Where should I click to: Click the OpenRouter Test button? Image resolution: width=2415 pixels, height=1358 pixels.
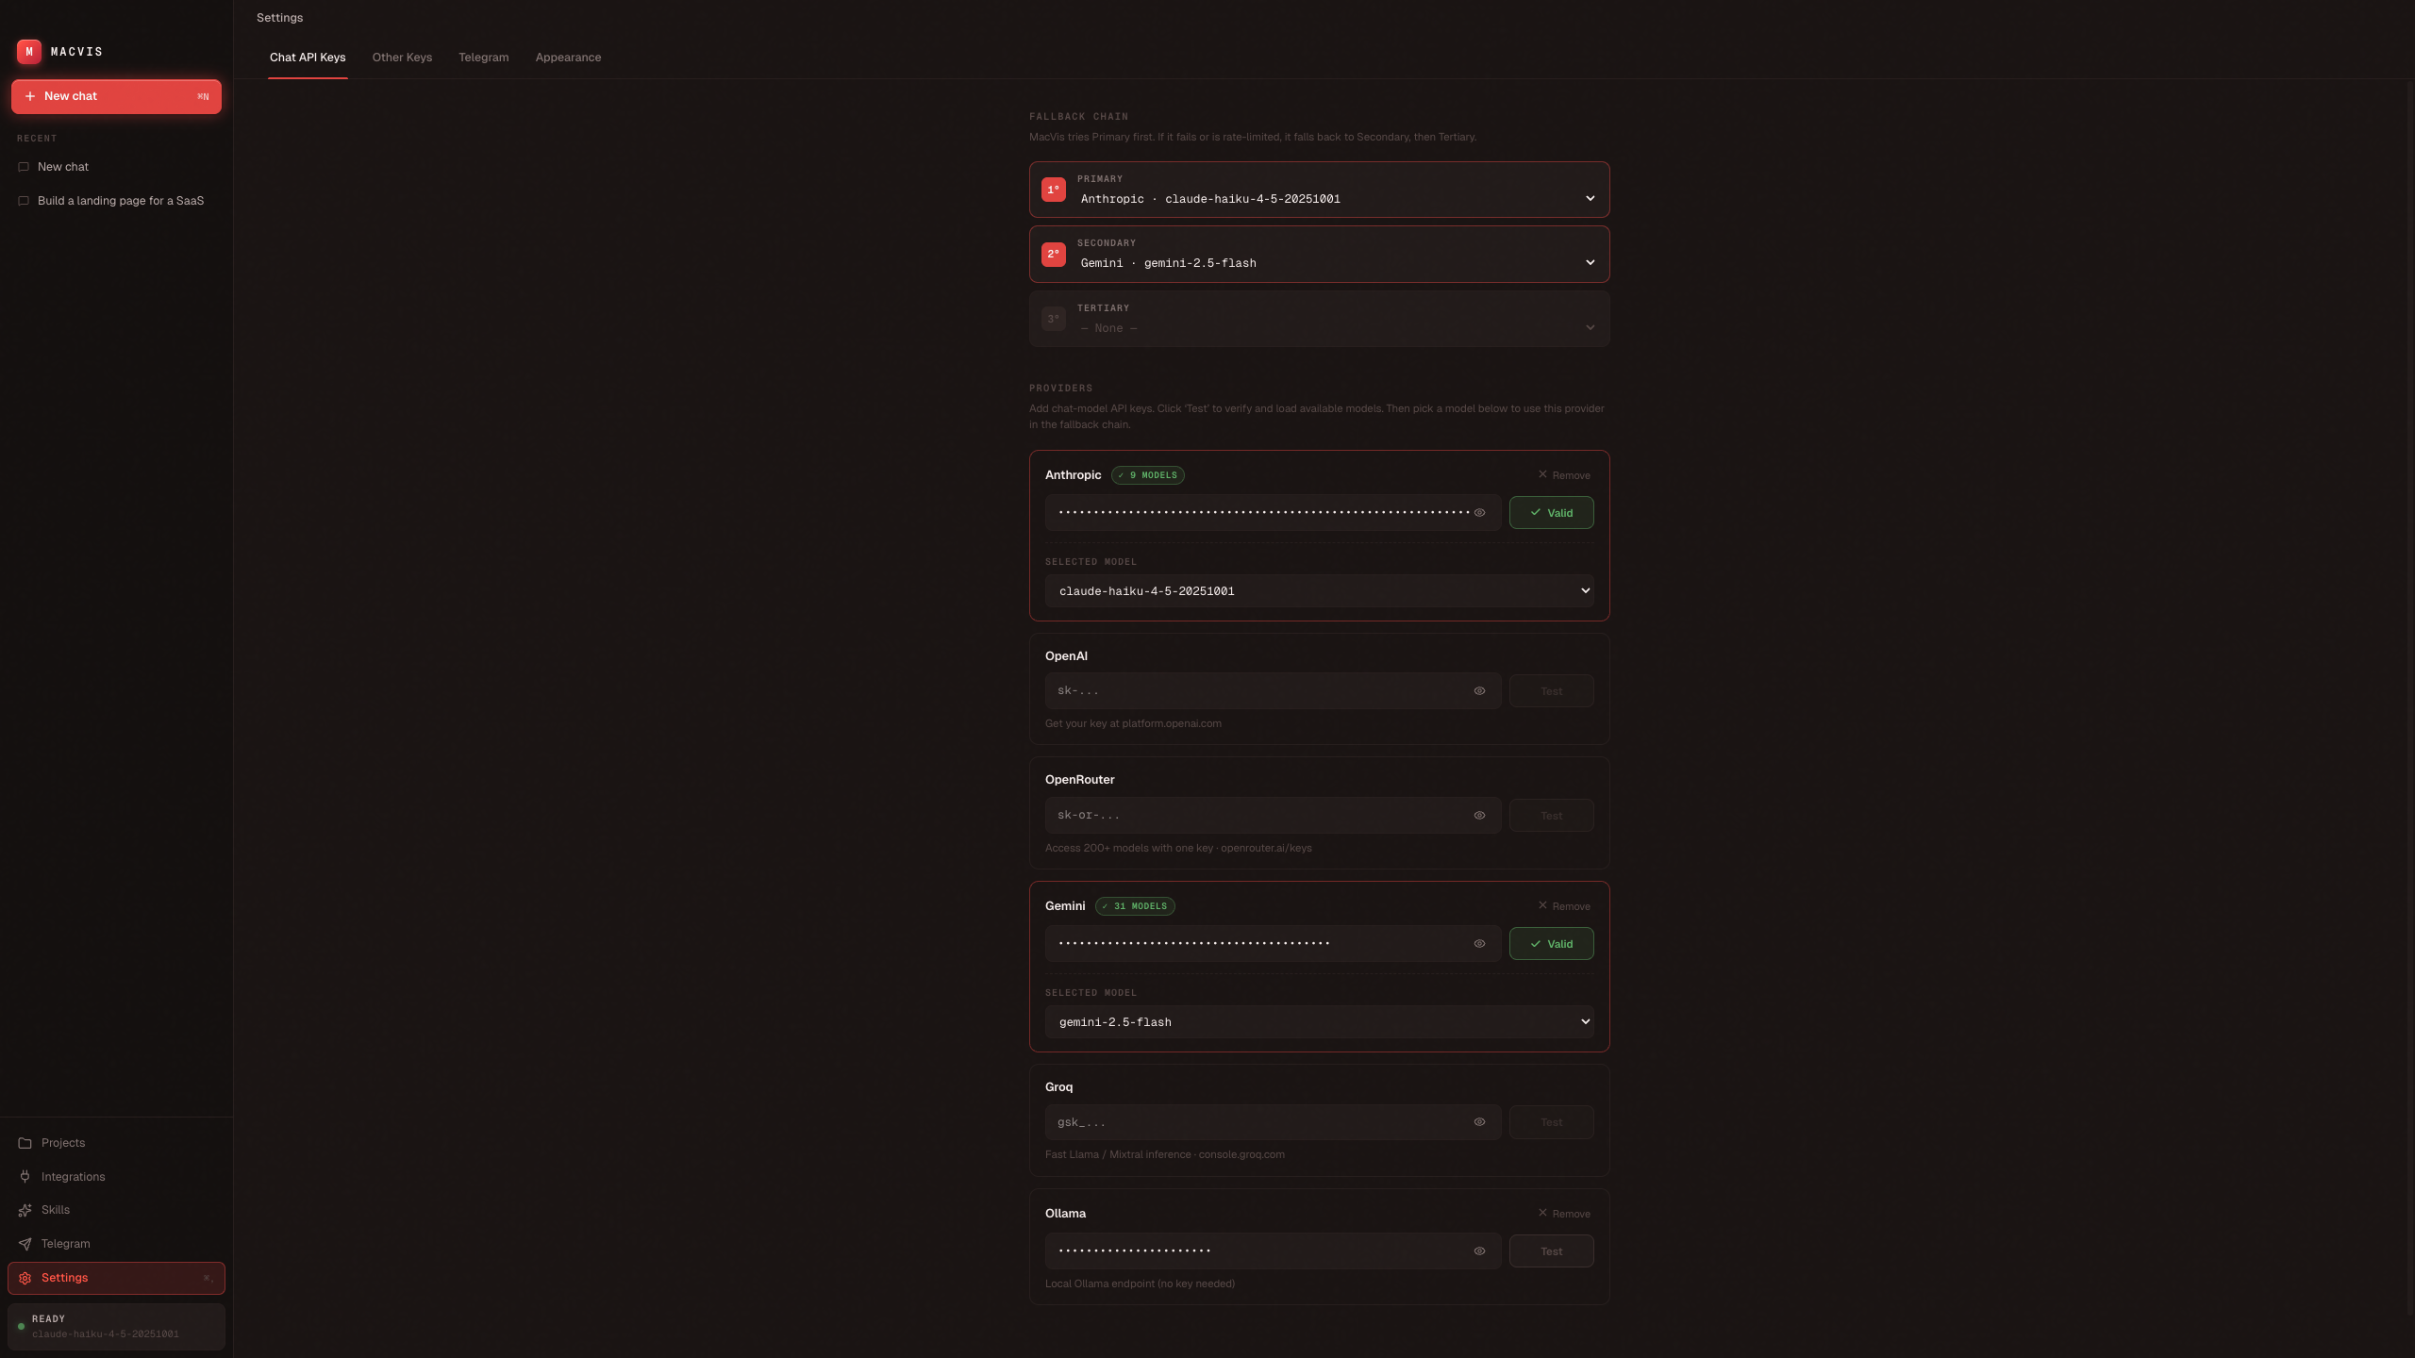(x=1551, y=816)
